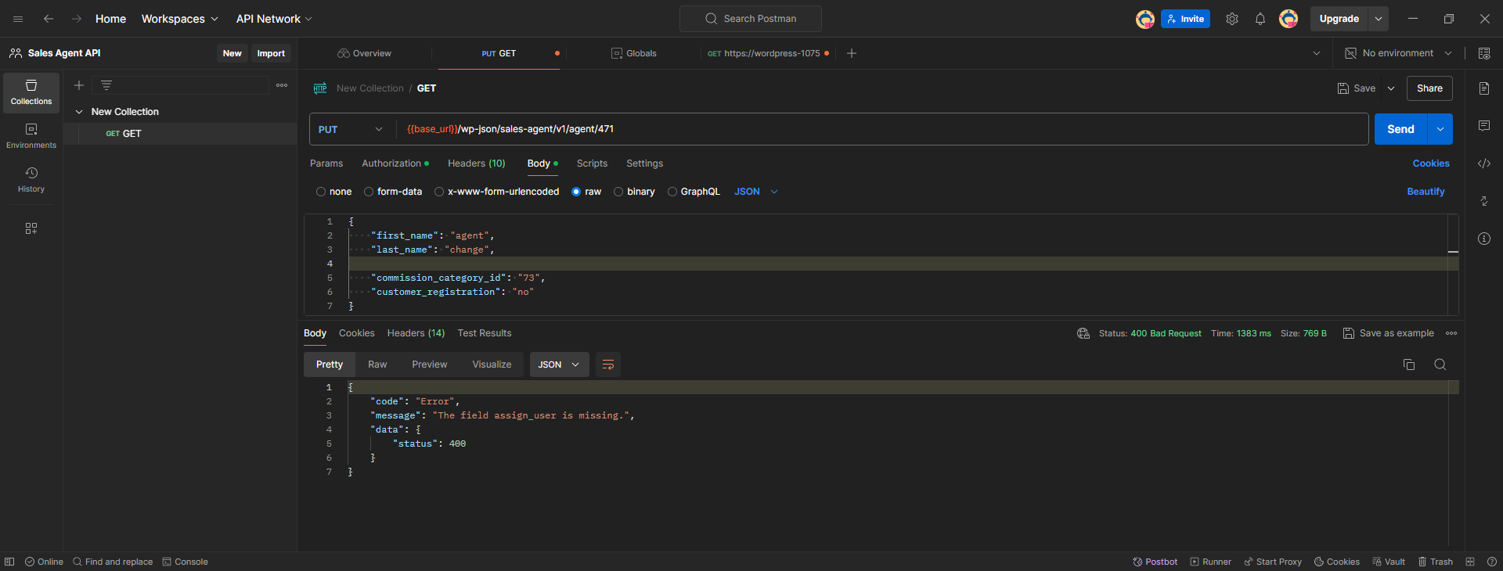Show the Raw response view
Screen dimensions: 1503x571
(377, 365)
